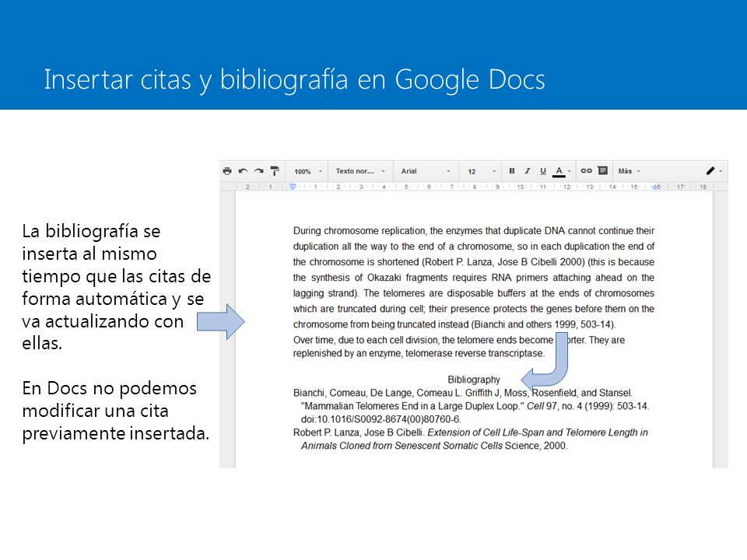Open the pencil editing mode dropdown
The width and height of the screenshot is (747, 560).
[714, 171]
